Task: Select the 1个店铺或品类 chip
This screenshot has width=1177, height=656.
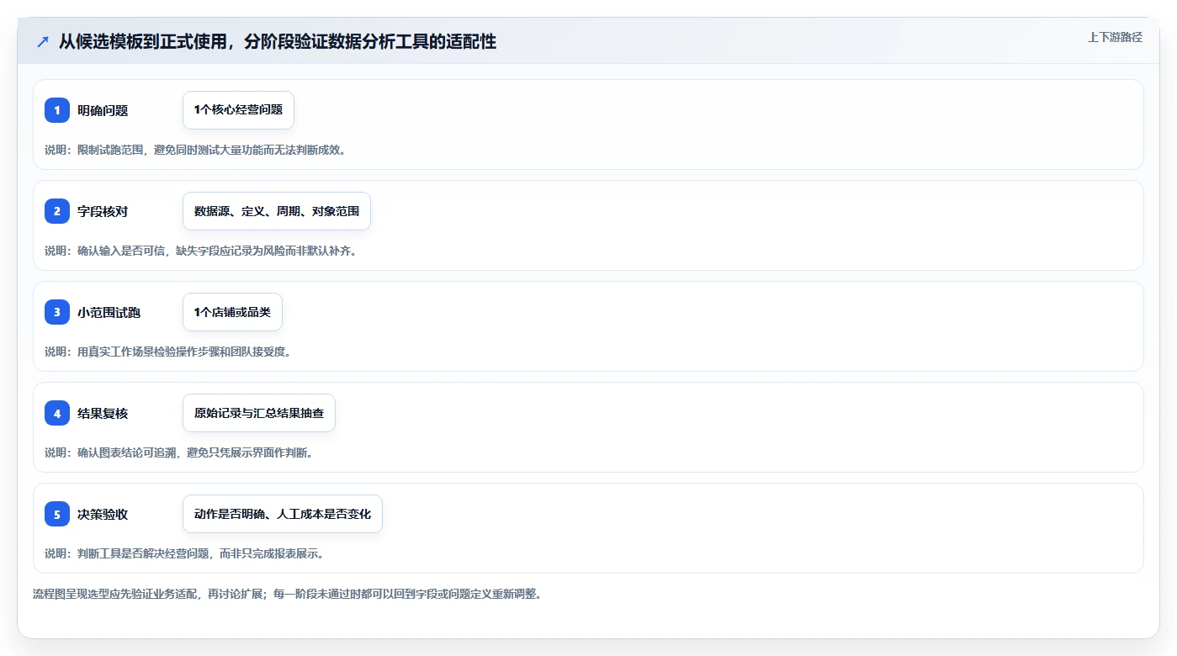Action: pos(232,312)
